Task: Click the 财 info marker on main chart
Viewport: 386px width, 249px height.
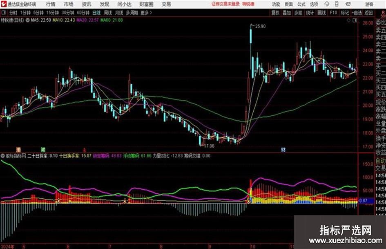Action: (x=283, y=149)
